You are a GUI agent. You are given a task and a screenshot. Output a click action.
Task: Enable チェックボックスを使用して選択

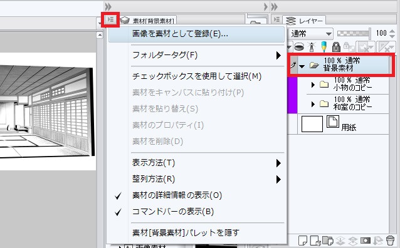point(196,76)
